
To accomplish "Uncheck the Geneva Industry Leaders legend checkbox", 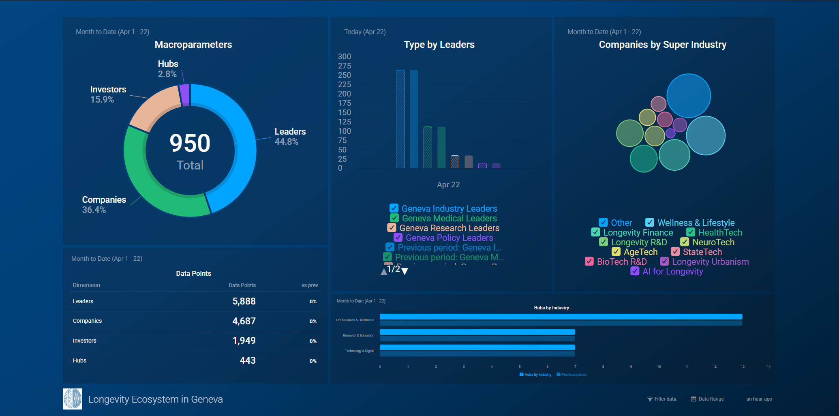I will tap(394, 208).
